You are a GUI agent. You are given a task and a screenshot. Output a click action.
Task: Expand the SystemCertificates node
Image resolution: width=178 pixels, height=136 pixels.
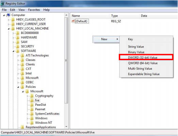[28, 114]
